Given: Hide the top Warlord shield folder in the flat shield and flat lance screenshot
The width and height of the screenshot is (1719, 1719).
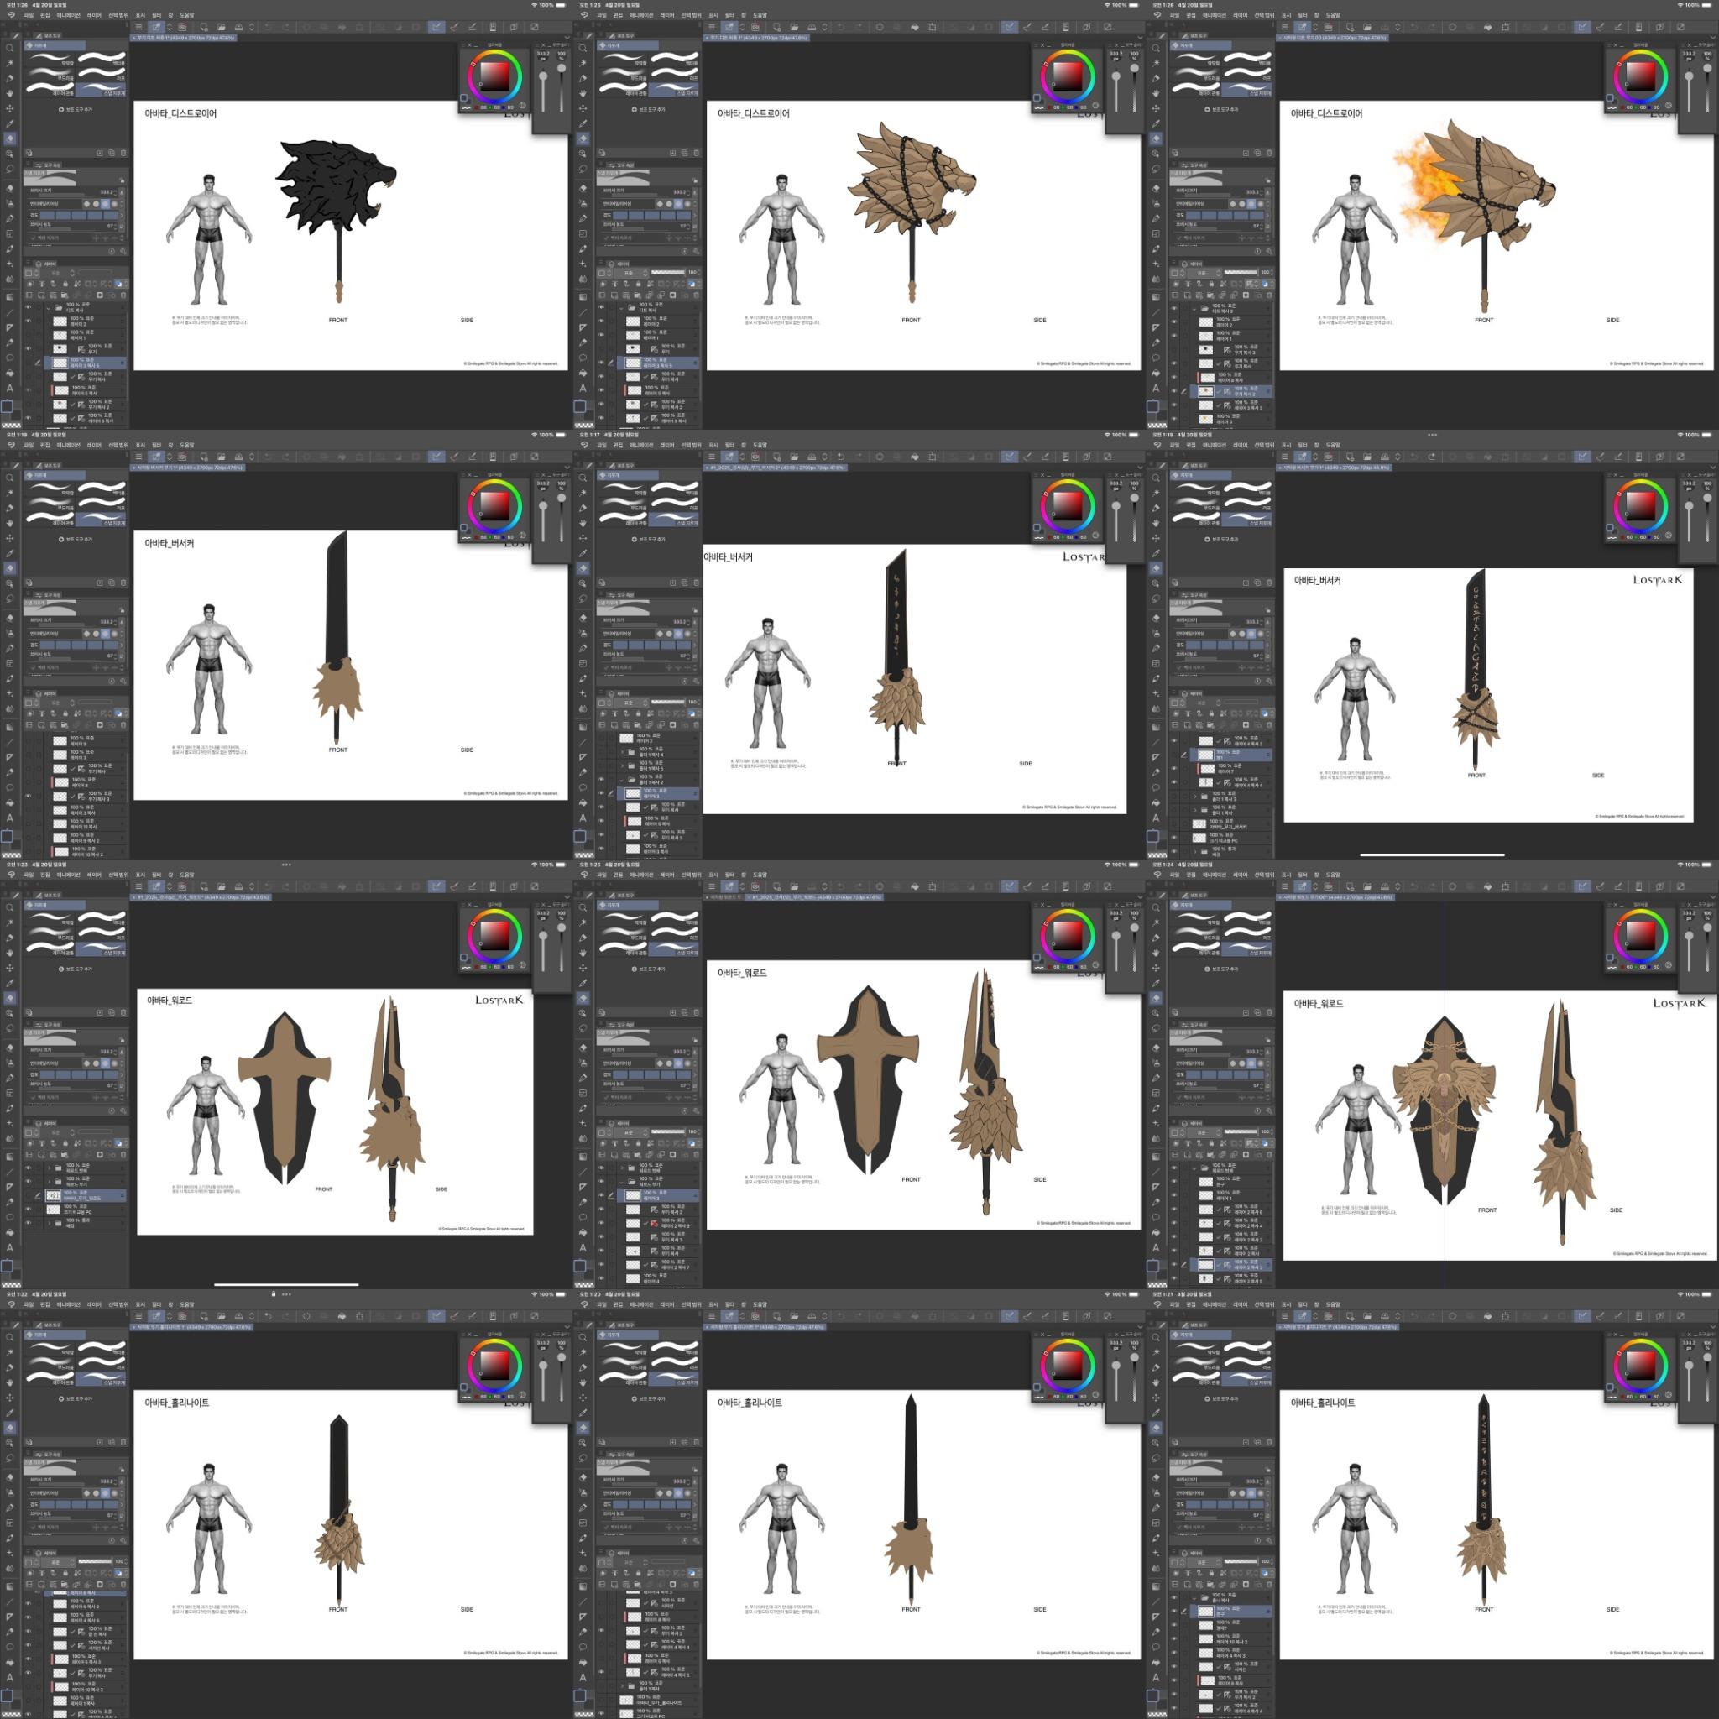Looking at the screenshot, I should [29, 1168].
